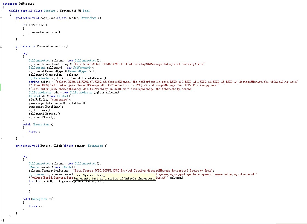The height and width of the screenshot is (224, 307).
Task: Click the 'Initial Catalog=dbsmeqdEManage' connection string
Action: (146, 171)
